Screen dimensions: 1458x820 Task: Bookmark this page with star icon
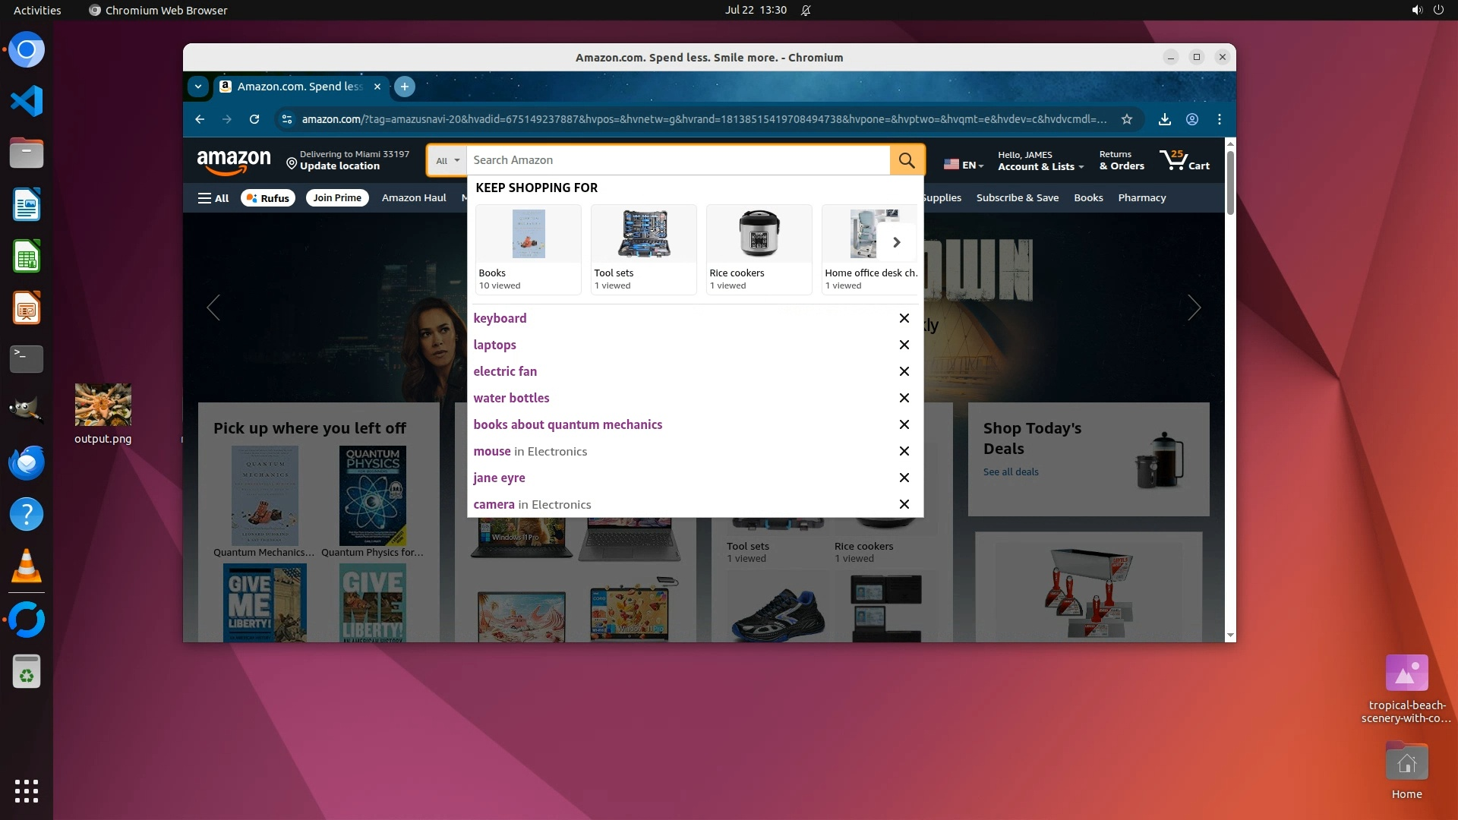click(1127, 119)
